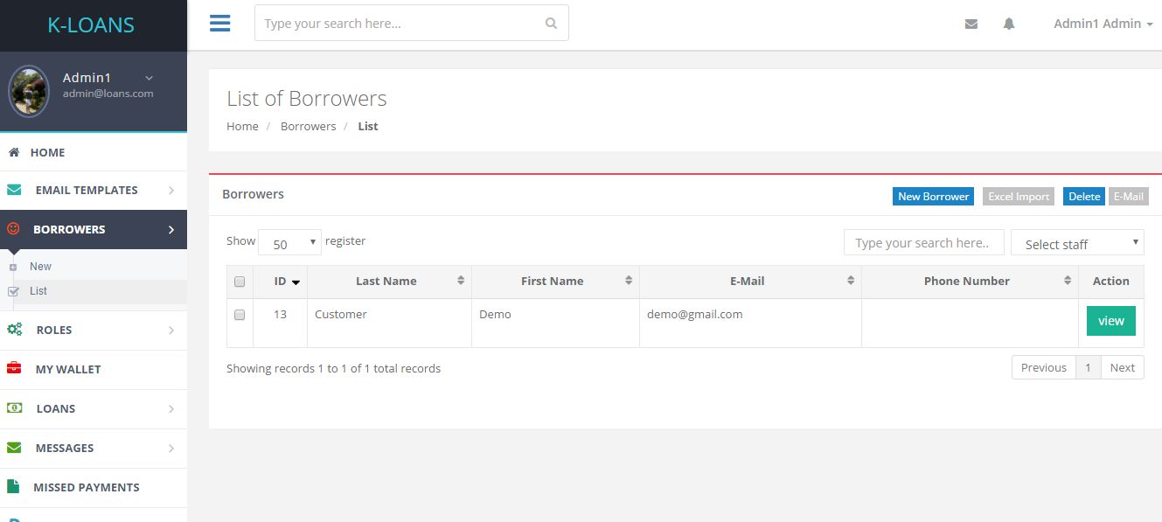Click the Excel Import button
Viewport: 1162px width, 522px height.
[x=1019, y=196]
